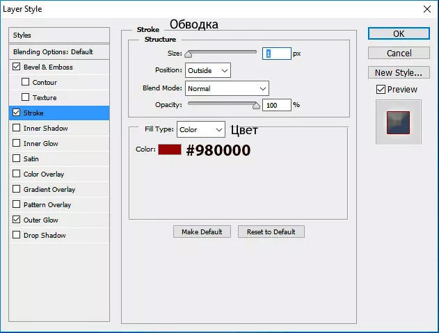Image resolution: width=439 pixels, height=333 pixels.
Task: Open the Bevel & Emboss settings label
Action: (x=48, y=67)
